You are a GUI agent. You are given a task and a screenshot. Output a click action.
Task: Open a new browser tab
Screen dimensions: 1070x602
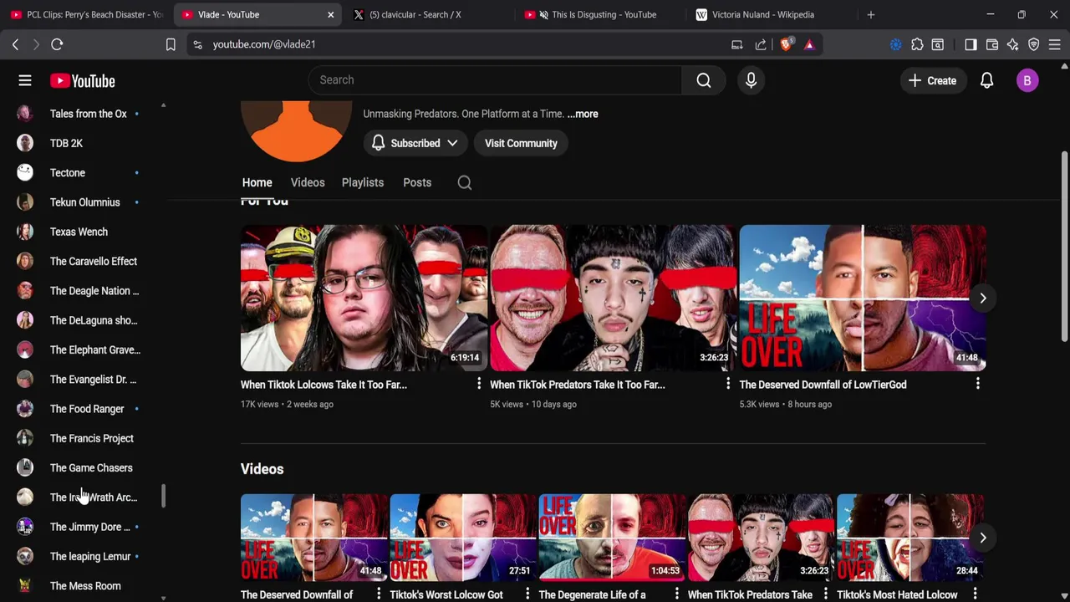(x=871, y=14)
